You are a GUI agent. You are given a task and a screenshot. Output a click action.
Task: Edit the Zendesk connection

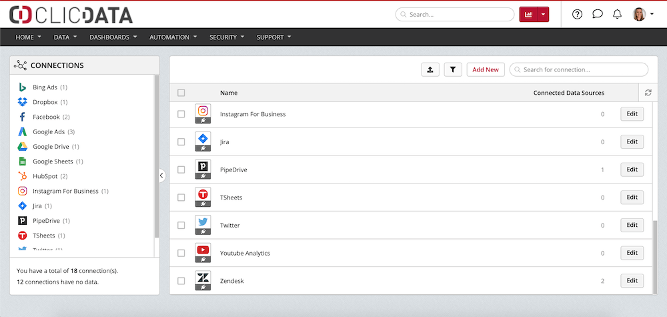(632, 281)
